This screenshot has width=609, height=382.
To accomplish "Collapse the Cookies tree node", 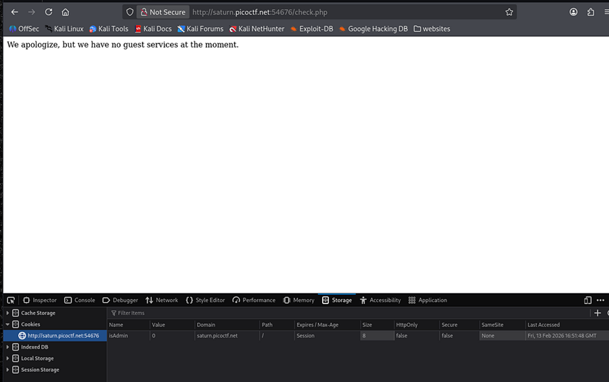I will point(8,324).
